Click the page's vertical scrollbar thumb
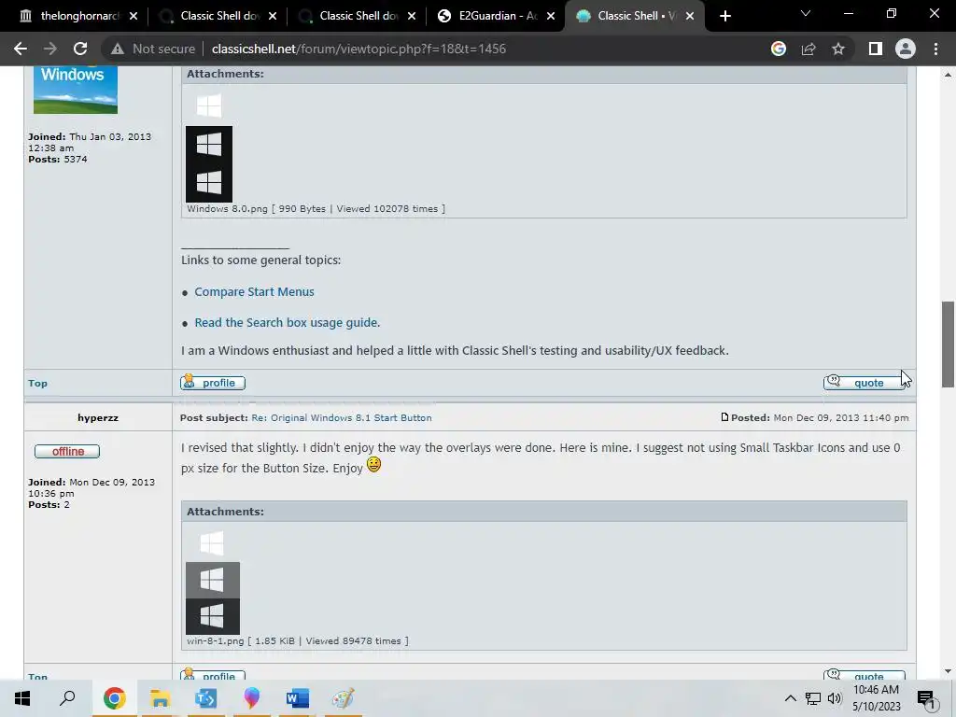956x717 pixels. 948,344
